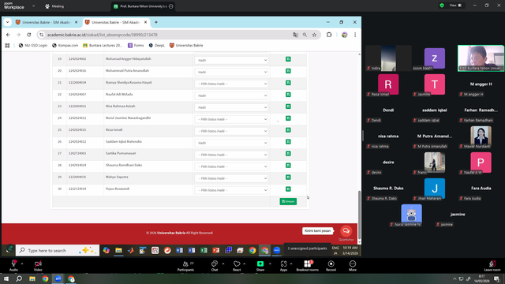Click Kirimi kami pesan button

tap(317, 231)
